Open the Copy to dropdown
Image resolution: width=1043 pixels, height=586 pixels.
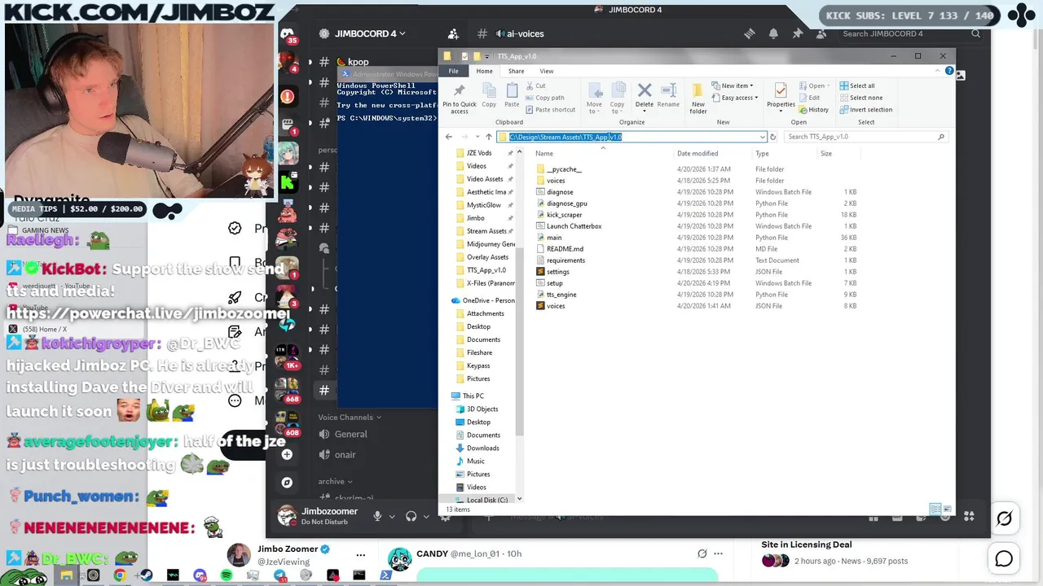coord(618,98)
